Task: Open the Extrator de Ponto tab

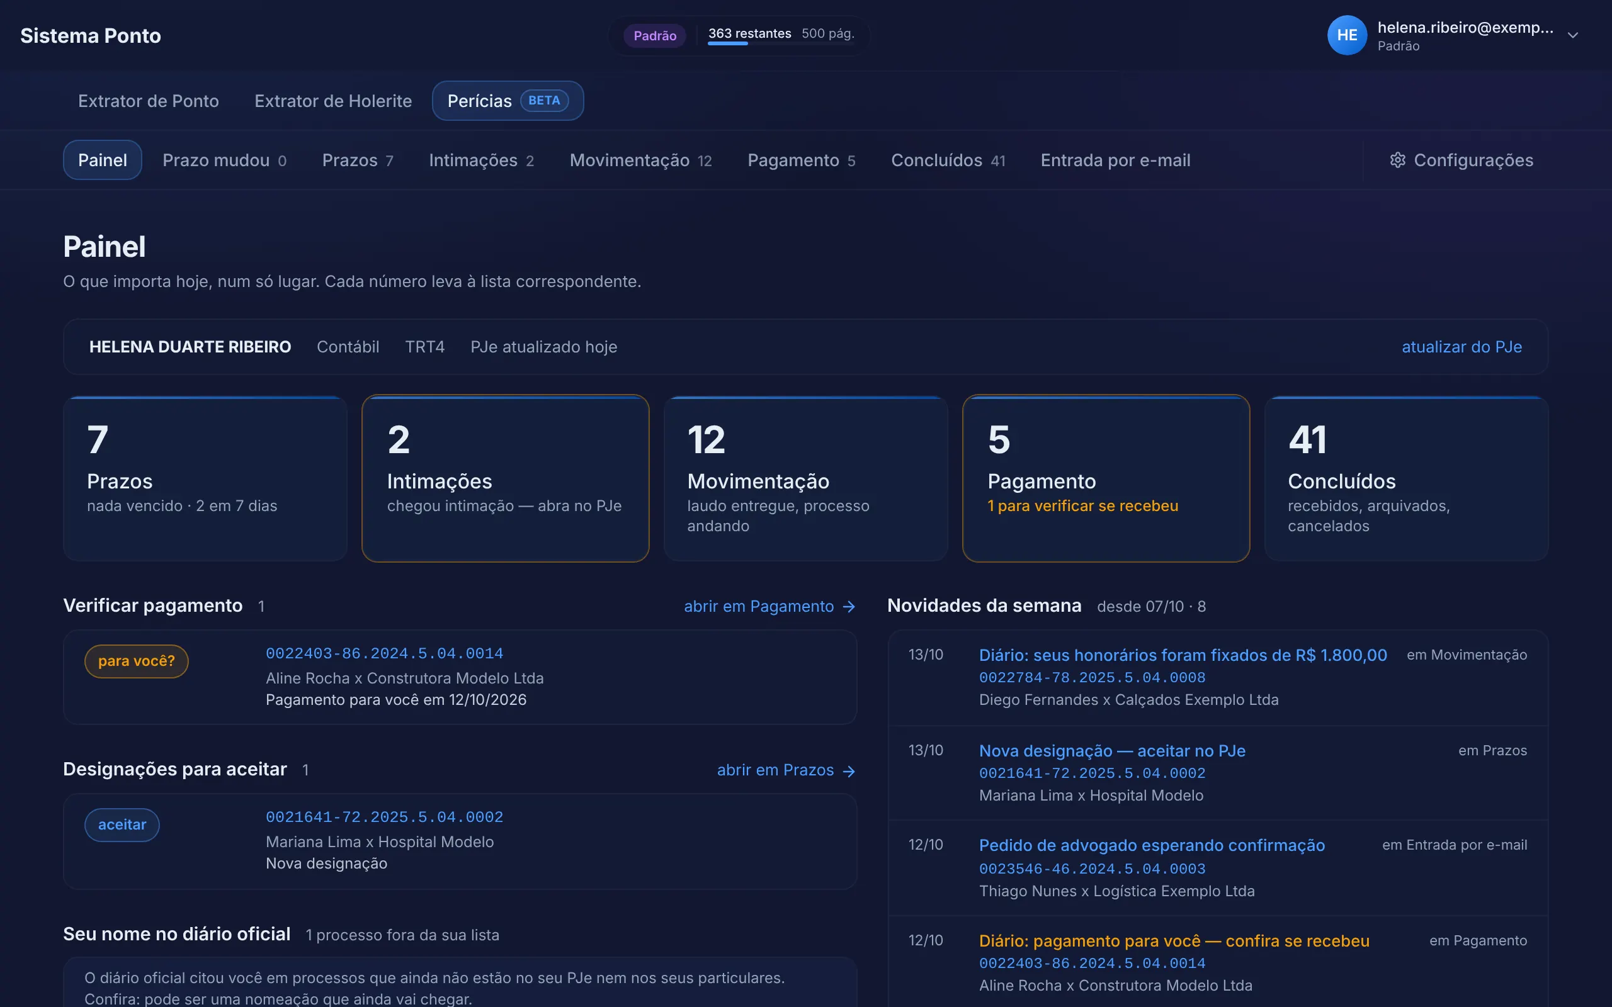Action: (x=149, y=101)
